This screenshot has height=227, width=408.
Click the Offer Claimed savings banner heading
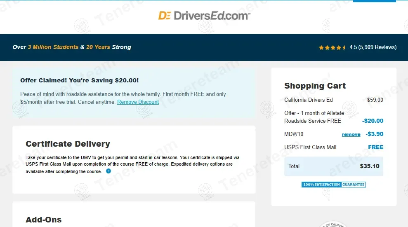pos(80,80)
